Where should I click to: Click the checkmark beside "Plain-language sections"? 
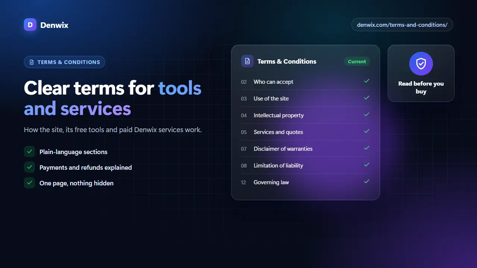pos(29,151)
